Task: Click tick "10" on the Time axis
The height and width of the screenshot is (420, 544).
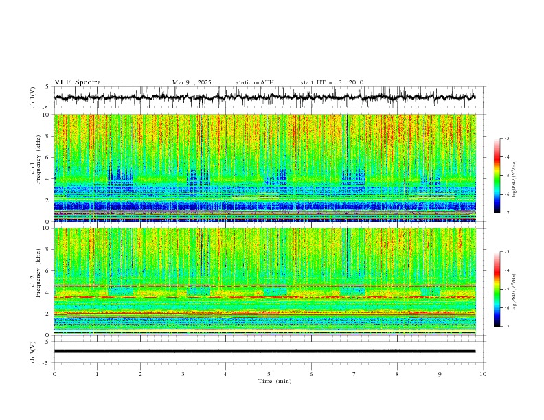Action: coord(483,374)
